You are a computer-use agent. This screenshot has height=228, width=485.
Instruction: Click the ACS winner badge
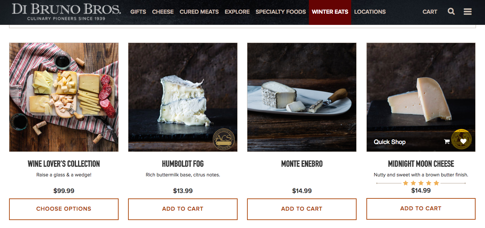tap(224, 140)
